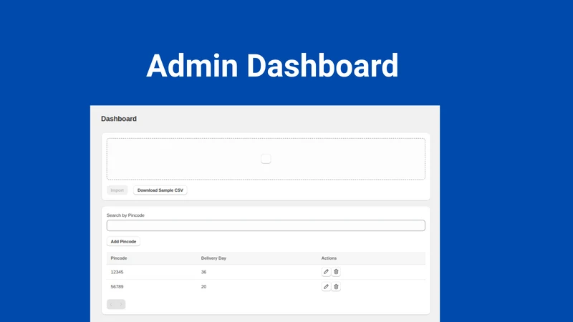Click the Delivery Day column header
573x322 pixels.
pyautogui.click(x=213, y=258)
